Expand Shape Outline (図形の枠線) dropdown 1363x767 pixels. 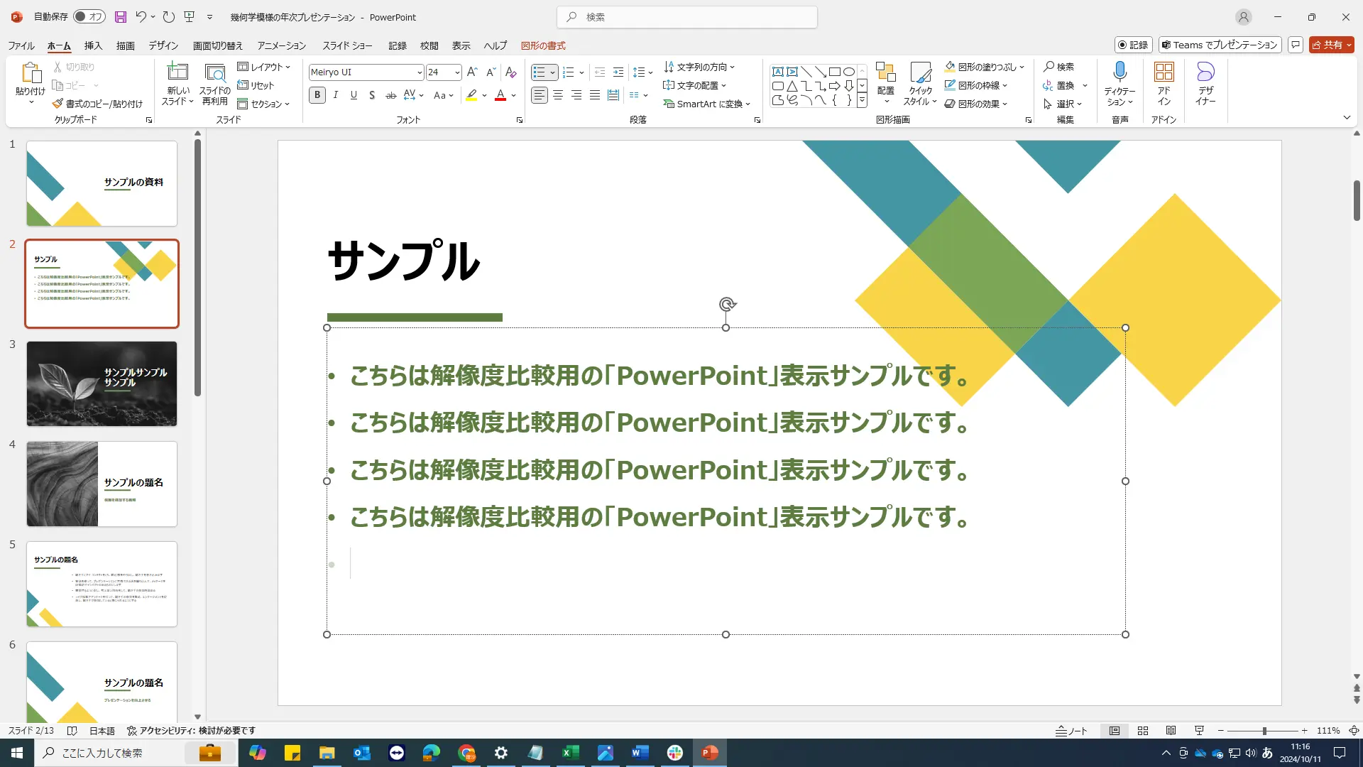click(x=976, y=85)
